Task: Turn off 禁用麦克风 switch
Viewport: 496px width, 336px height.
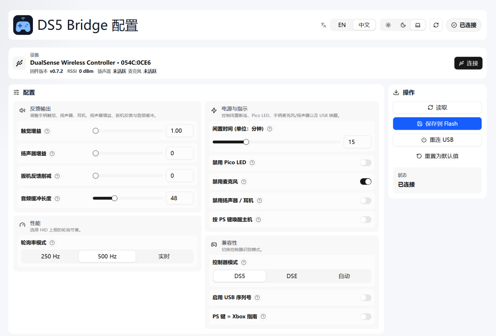Action: click(365, 182)
